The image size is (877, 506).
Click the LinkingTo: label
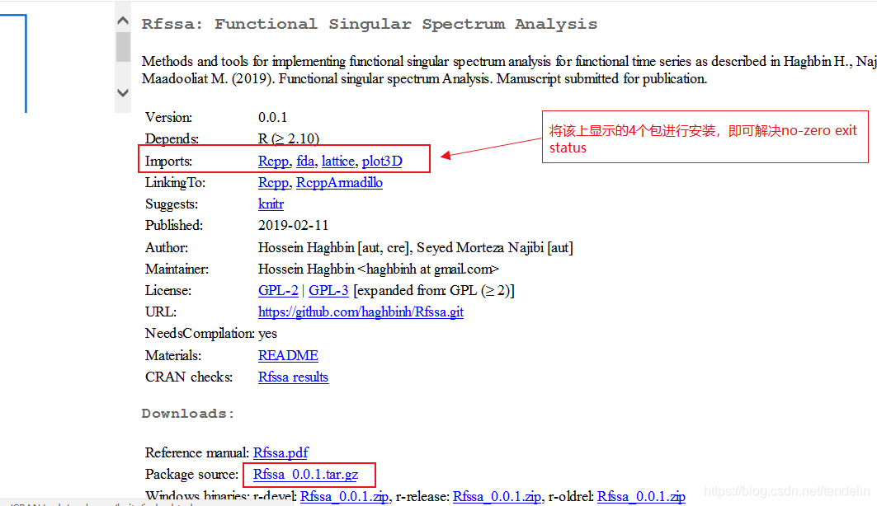(175, 183)
